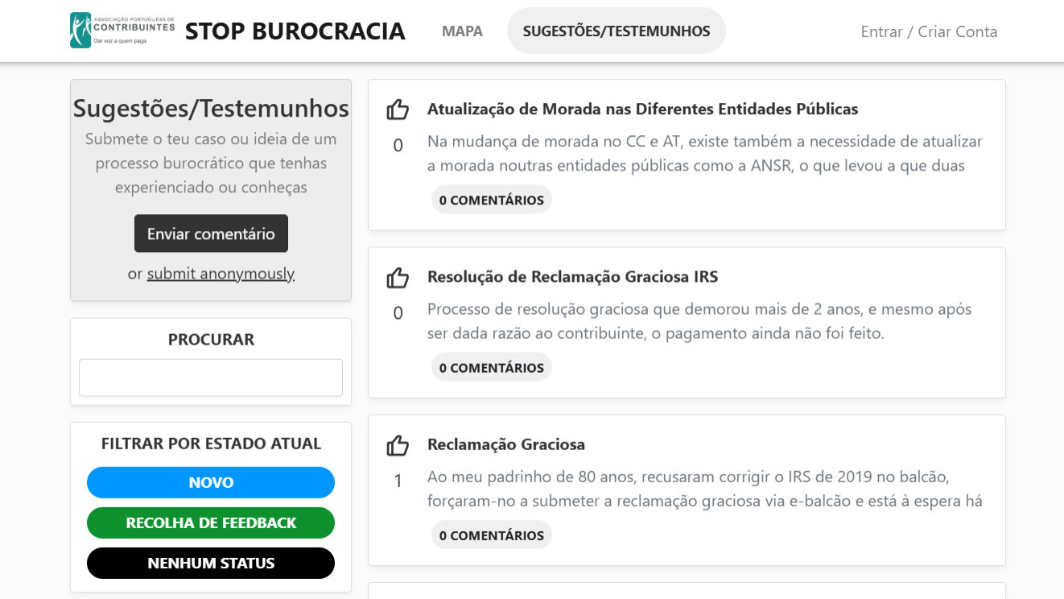Click the STOP BUROCRACIA site title

click(295, 31)
